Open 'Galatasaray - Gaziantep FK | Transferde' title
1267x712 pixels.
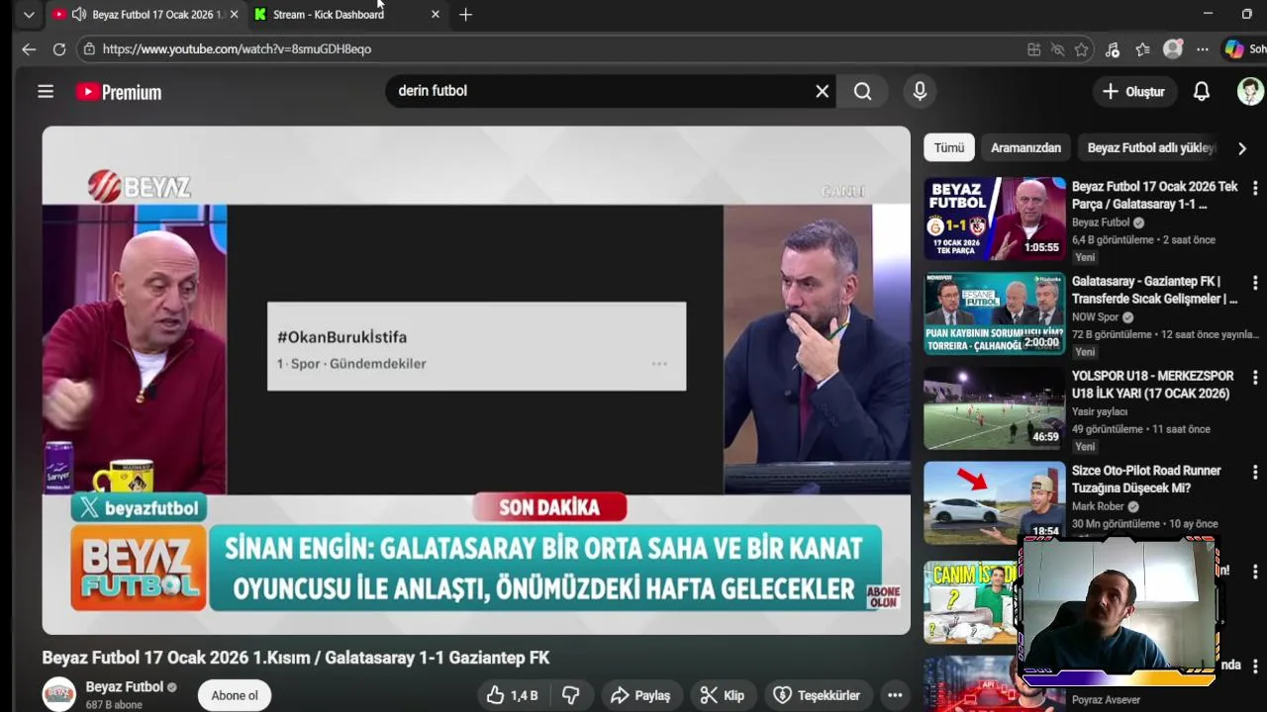click(1154, 290)
